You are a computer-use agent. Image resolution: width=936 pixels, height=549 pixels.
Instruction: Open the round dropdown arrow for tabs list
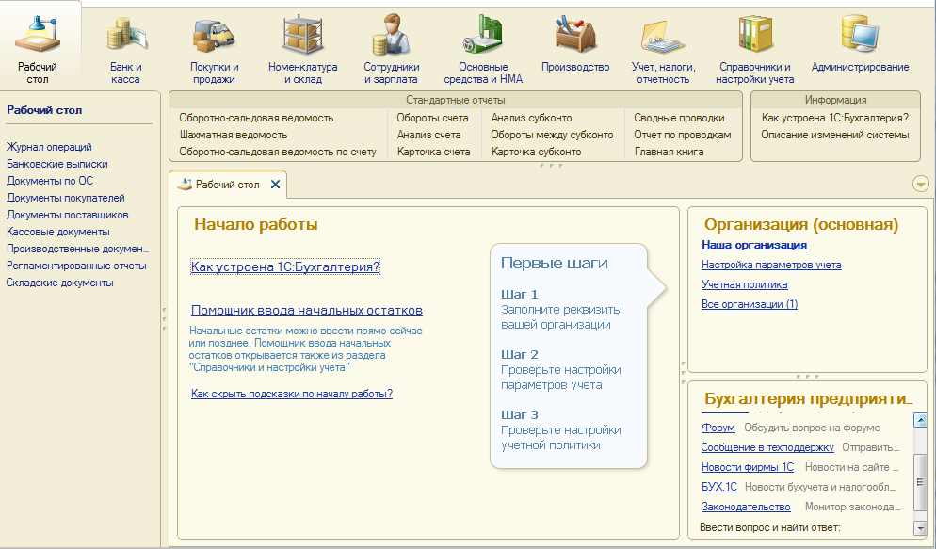tap(921, 185)
